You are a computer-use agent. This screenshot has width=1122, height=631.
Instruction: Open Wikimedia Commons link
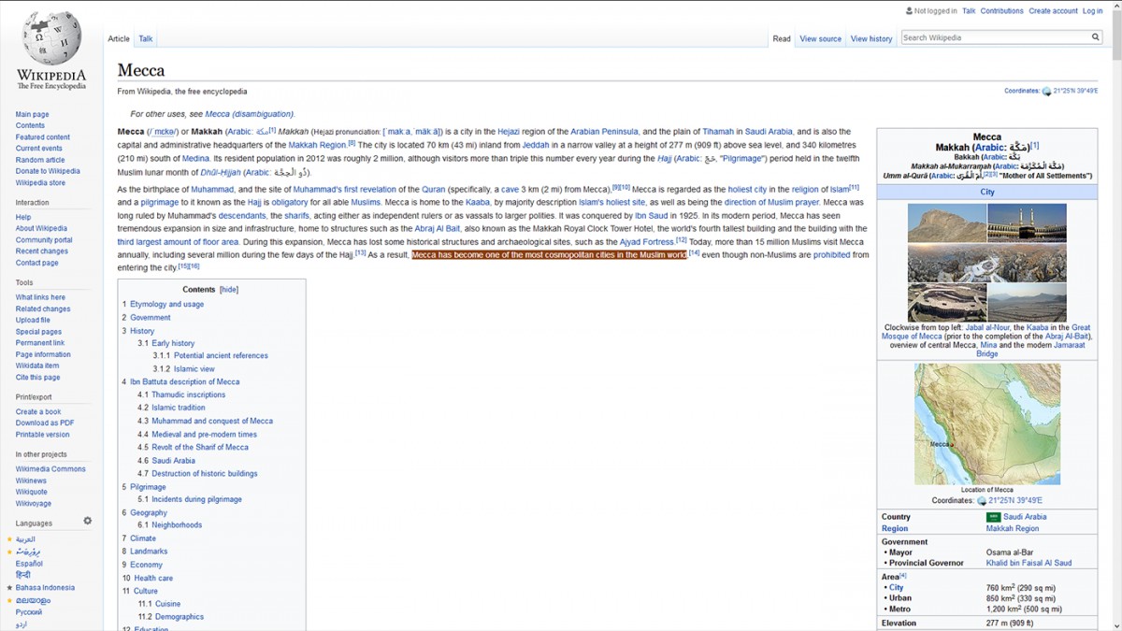coord(50,469)
